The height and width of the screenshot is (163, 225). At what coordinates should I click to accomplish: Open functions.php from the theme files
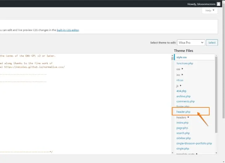coord(185,63)
